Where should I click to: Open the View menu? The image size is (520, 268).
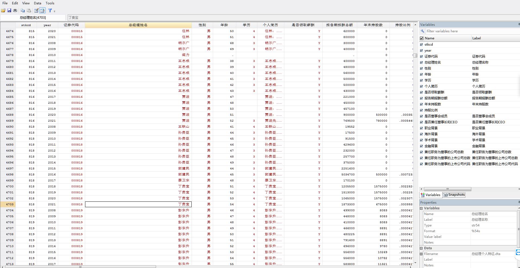point(26,3)
